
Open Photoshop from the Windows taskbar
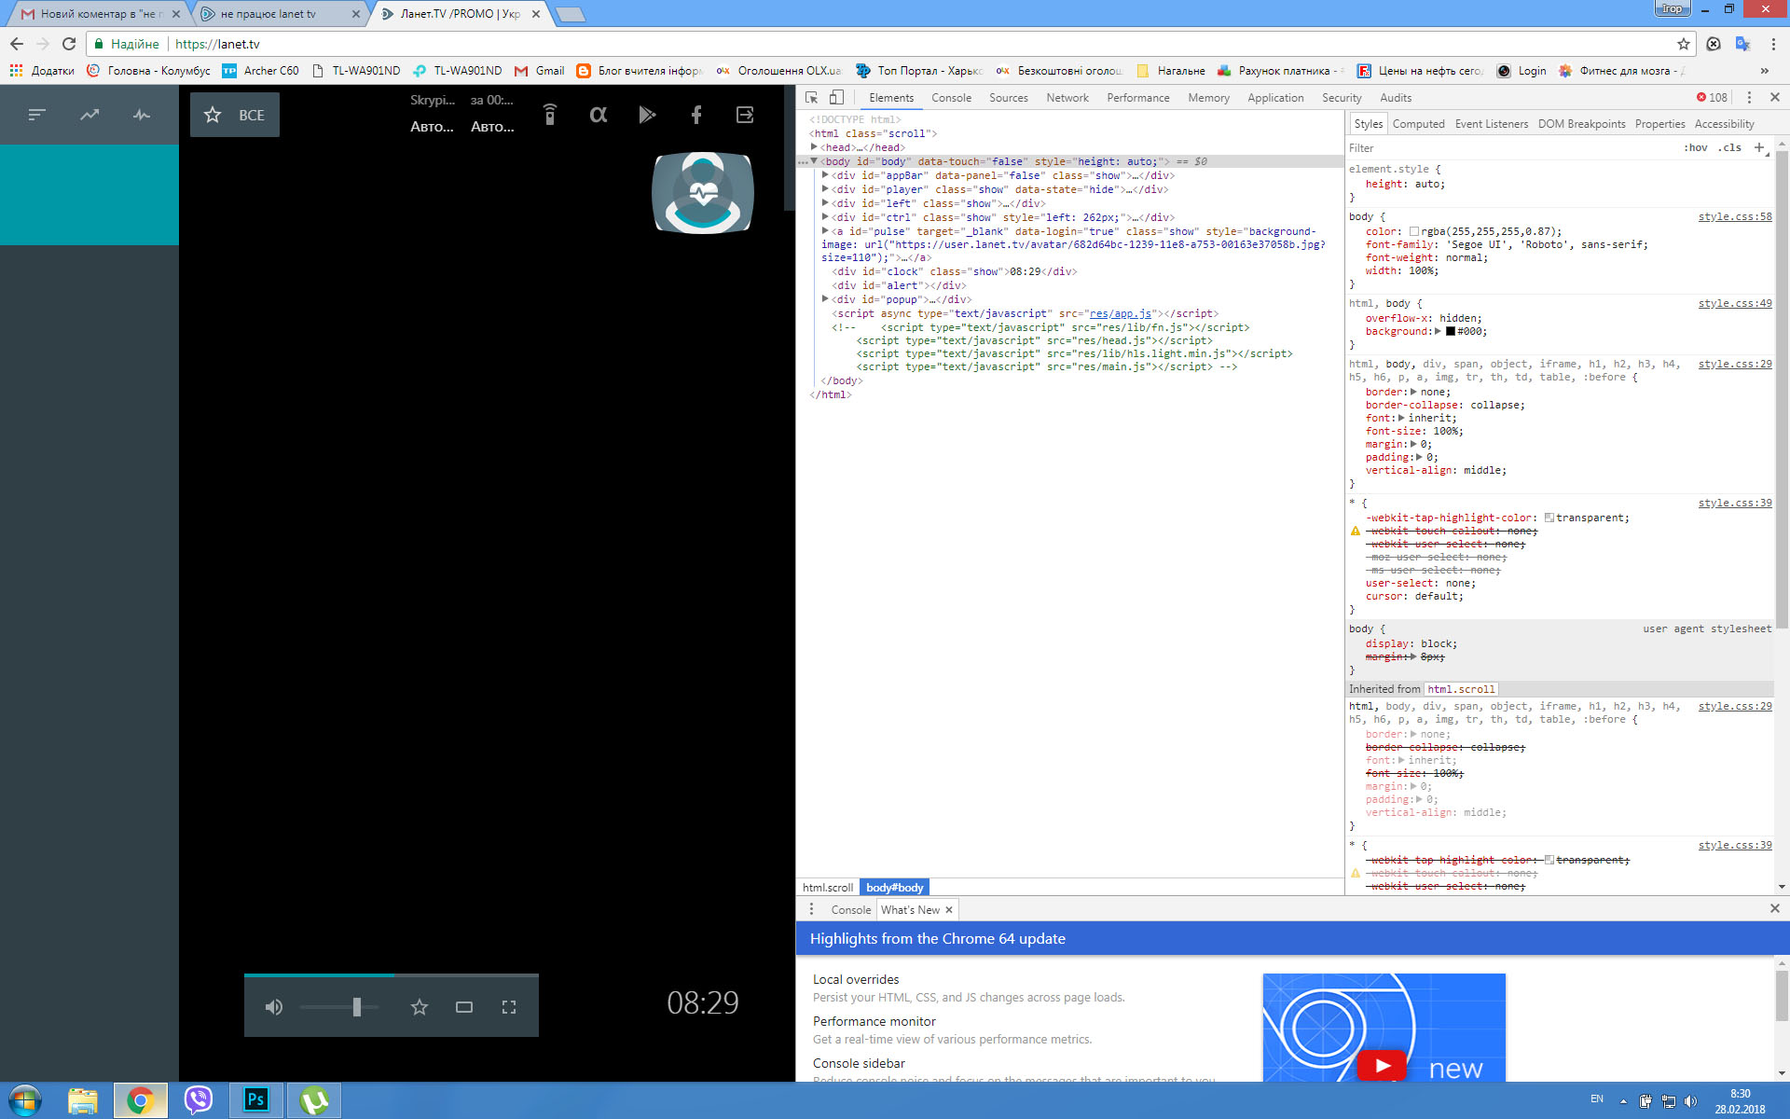[x=255, y=1100]
